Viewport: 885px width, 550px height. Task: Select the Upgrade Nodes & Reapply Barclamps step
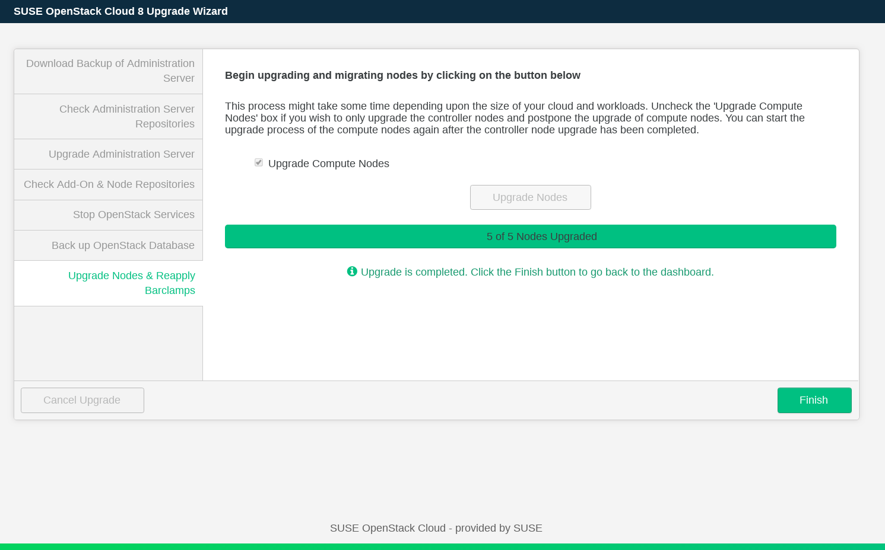131,283
